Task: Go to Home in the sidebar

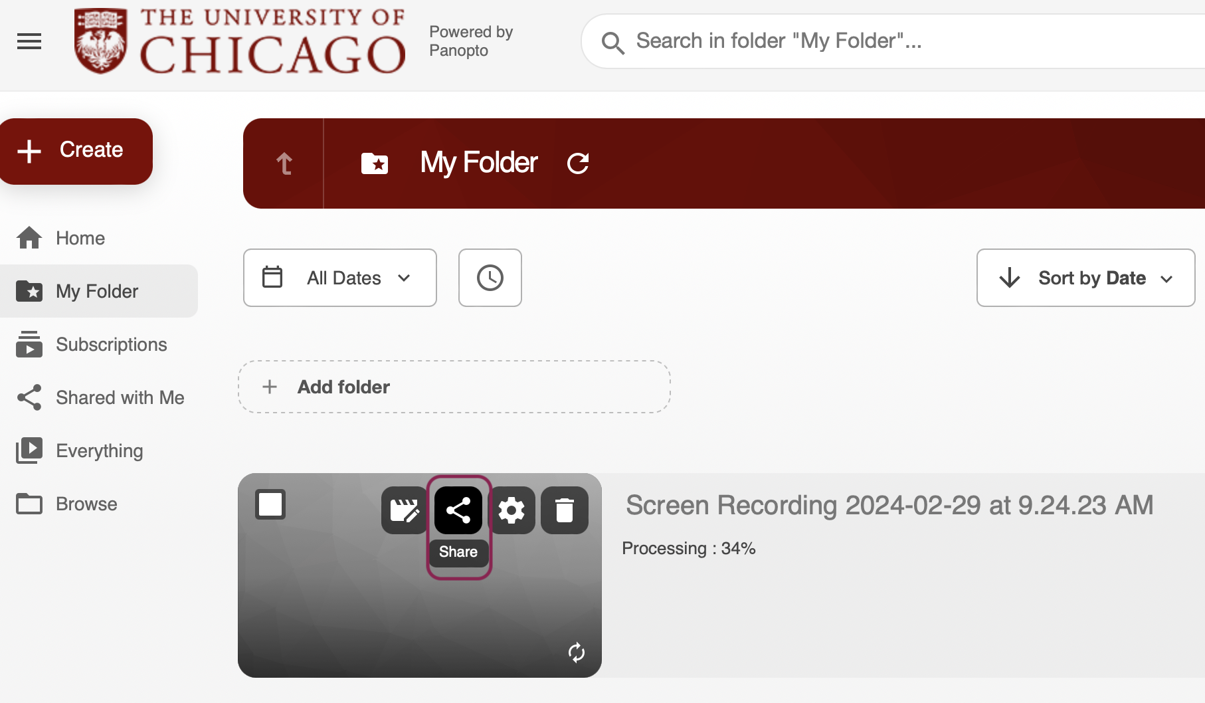Action: point(80,238)
